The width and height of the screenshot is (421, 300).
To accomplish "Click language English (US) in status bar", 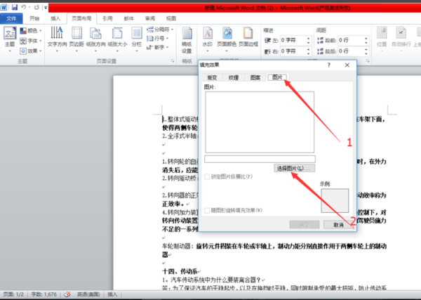I will [x=88, y=294].
